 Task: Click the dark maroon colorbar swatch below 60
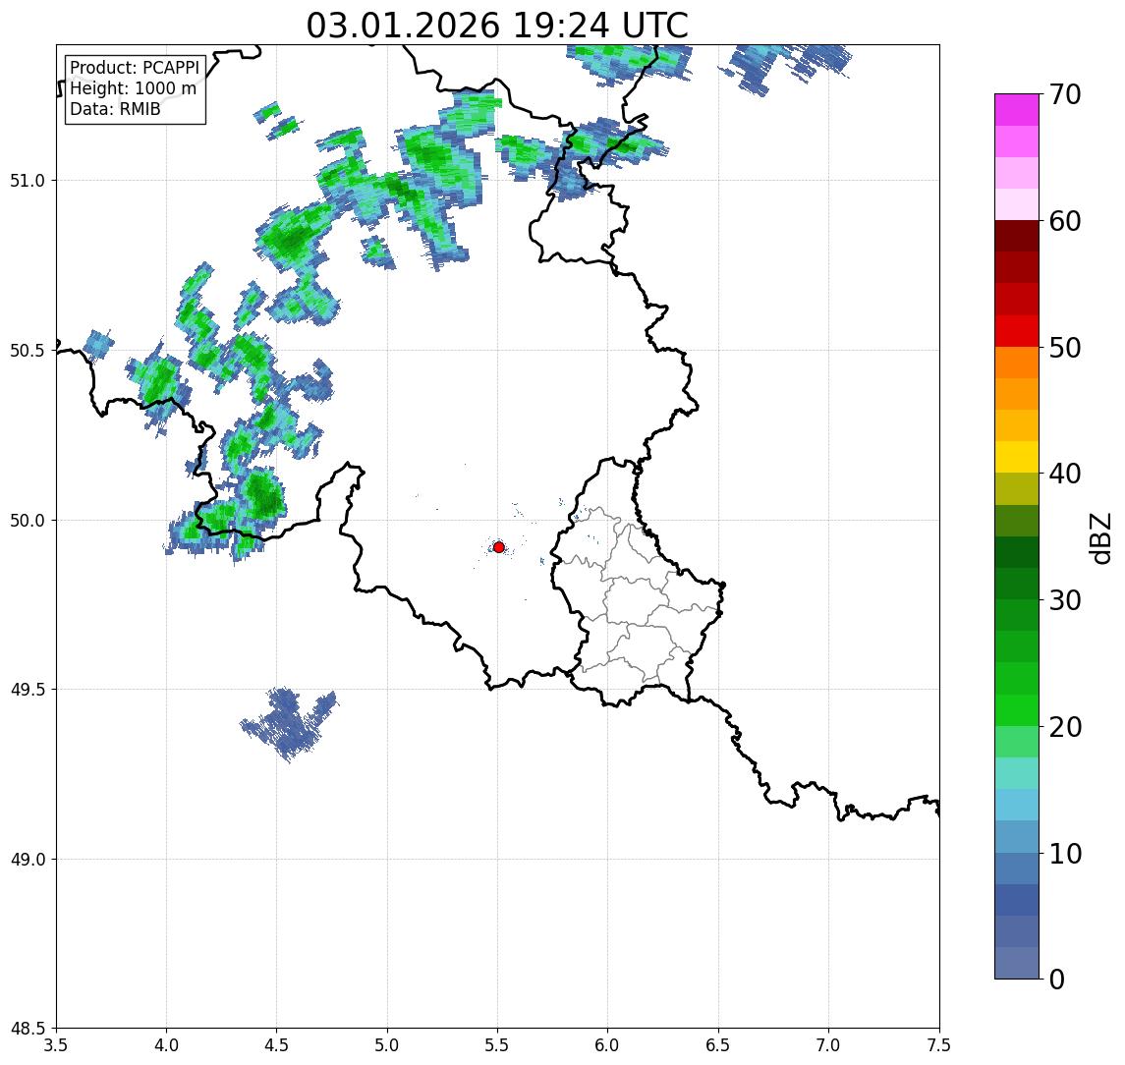(x=1017, y=236)
